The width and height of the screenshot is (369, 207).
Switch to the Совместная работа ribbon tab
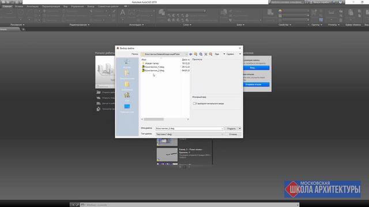(x=108, y=6)
